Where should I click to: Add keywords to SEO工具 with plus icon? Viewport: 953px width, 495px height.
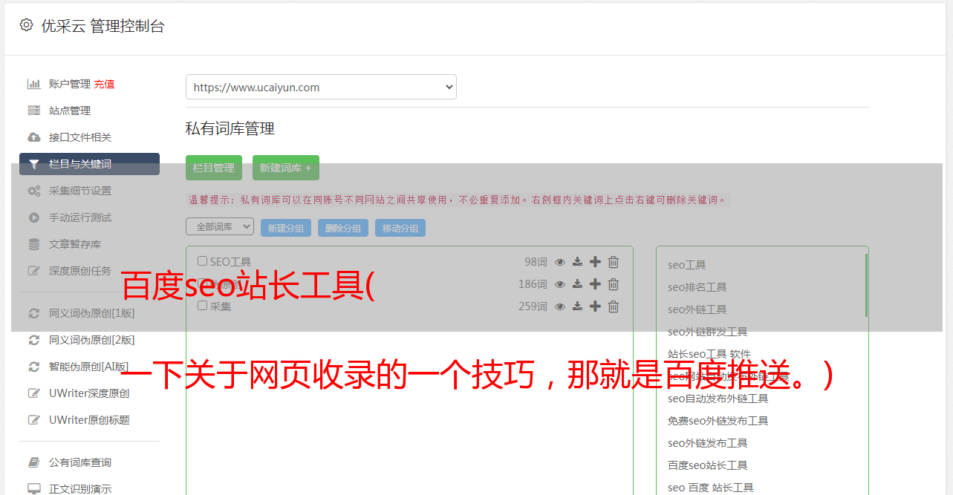(x=595, y=262)
